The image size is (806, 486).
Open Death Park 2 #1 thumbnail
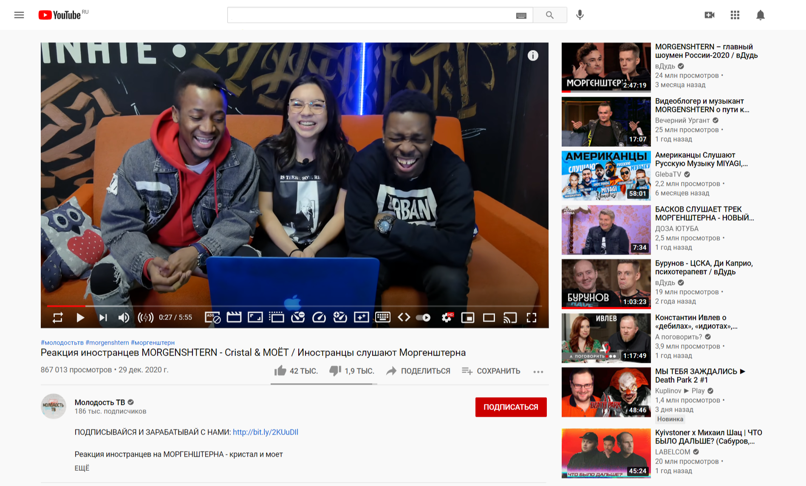point(606,392)
